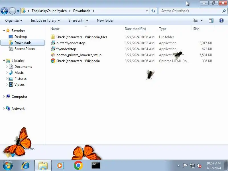228x171 pixels.
Task: Click the black fly over the Type column
Action: [x=178, y=54]
